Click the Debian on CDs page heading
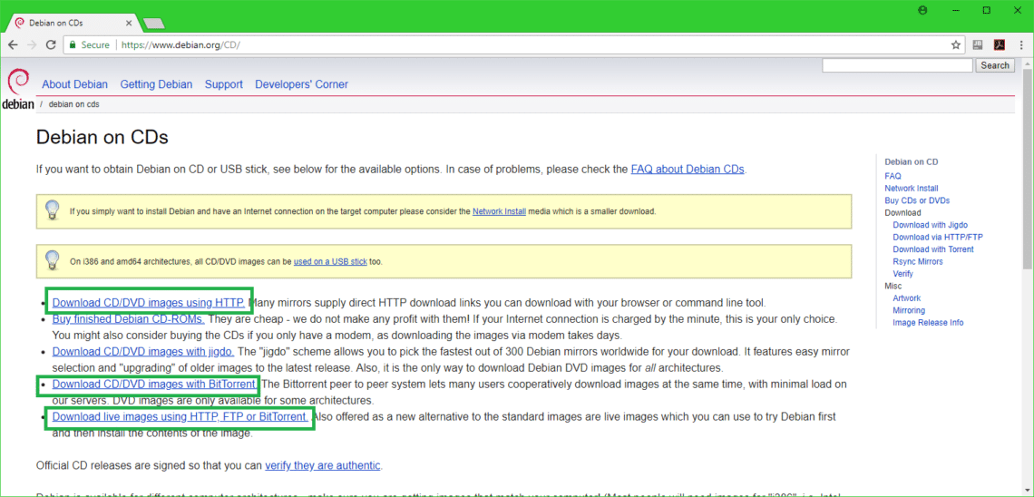 (x=102, y=137)
